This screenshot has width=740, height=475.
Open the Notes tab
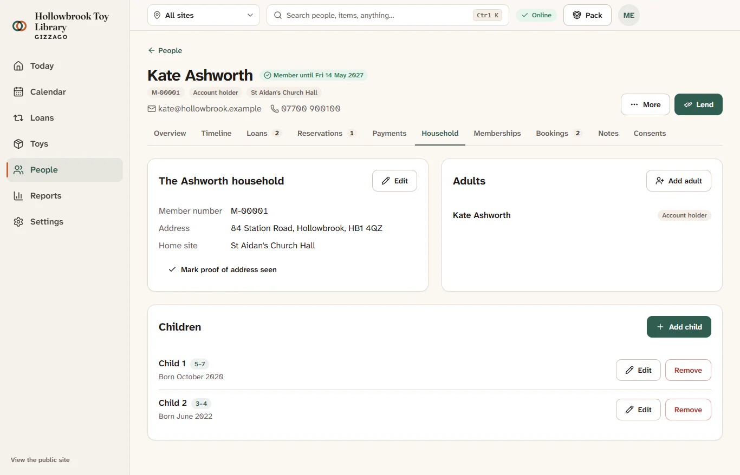608,133
